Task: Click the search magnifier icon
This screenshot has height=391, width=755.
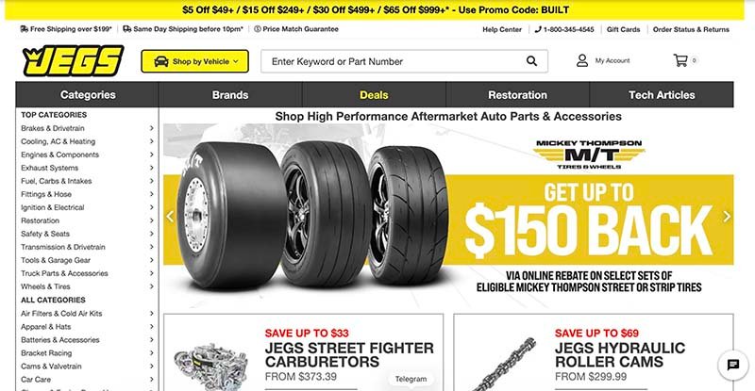Action: click(531, 61)
